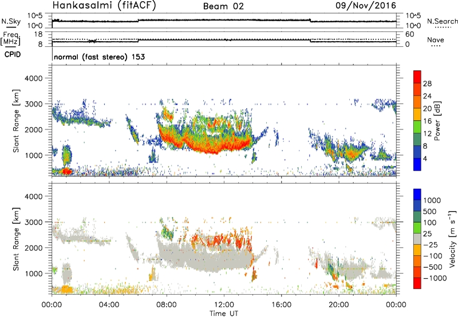This screenshot has height=317, width=458.
Task: Click the 'Time UT' axis title
Action: (224, 314)
